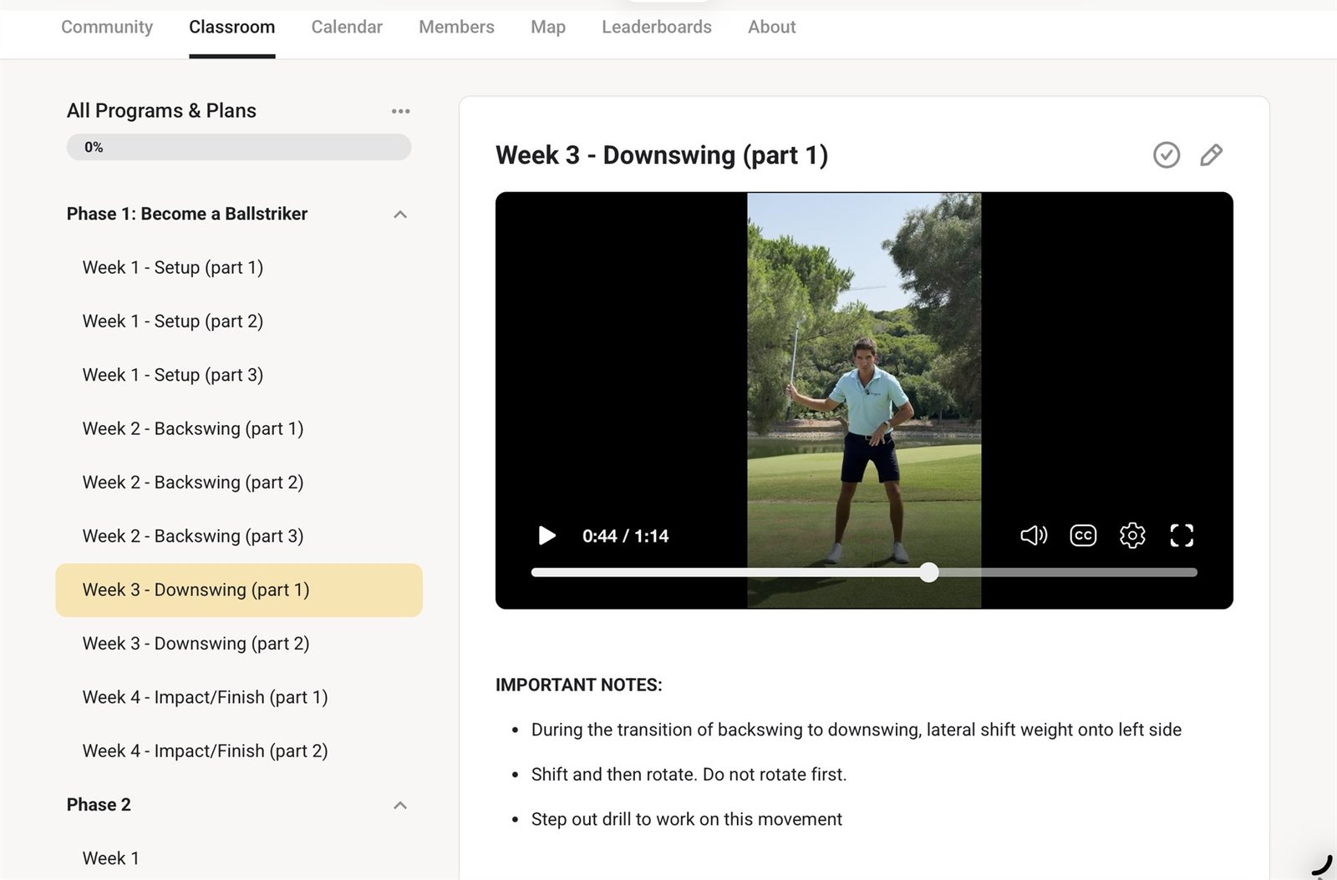Viewport: 1337px width, 880px height.
Task: Go to the Members tab
Action: (x=456, y=28)
